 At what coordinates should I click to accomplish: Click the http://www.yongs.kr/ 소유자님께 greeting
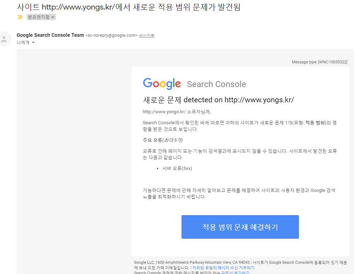click(177, 112)
